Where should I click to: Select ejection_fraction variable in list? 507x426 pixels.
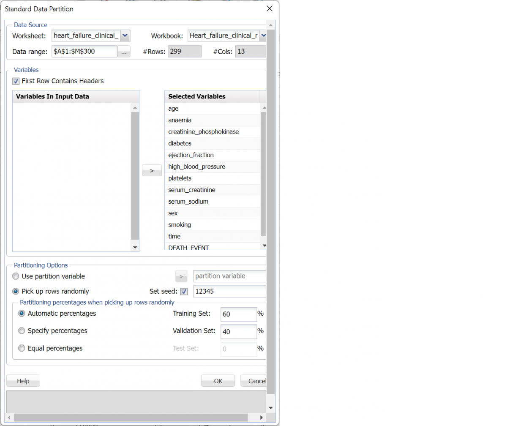click(191, 155)
